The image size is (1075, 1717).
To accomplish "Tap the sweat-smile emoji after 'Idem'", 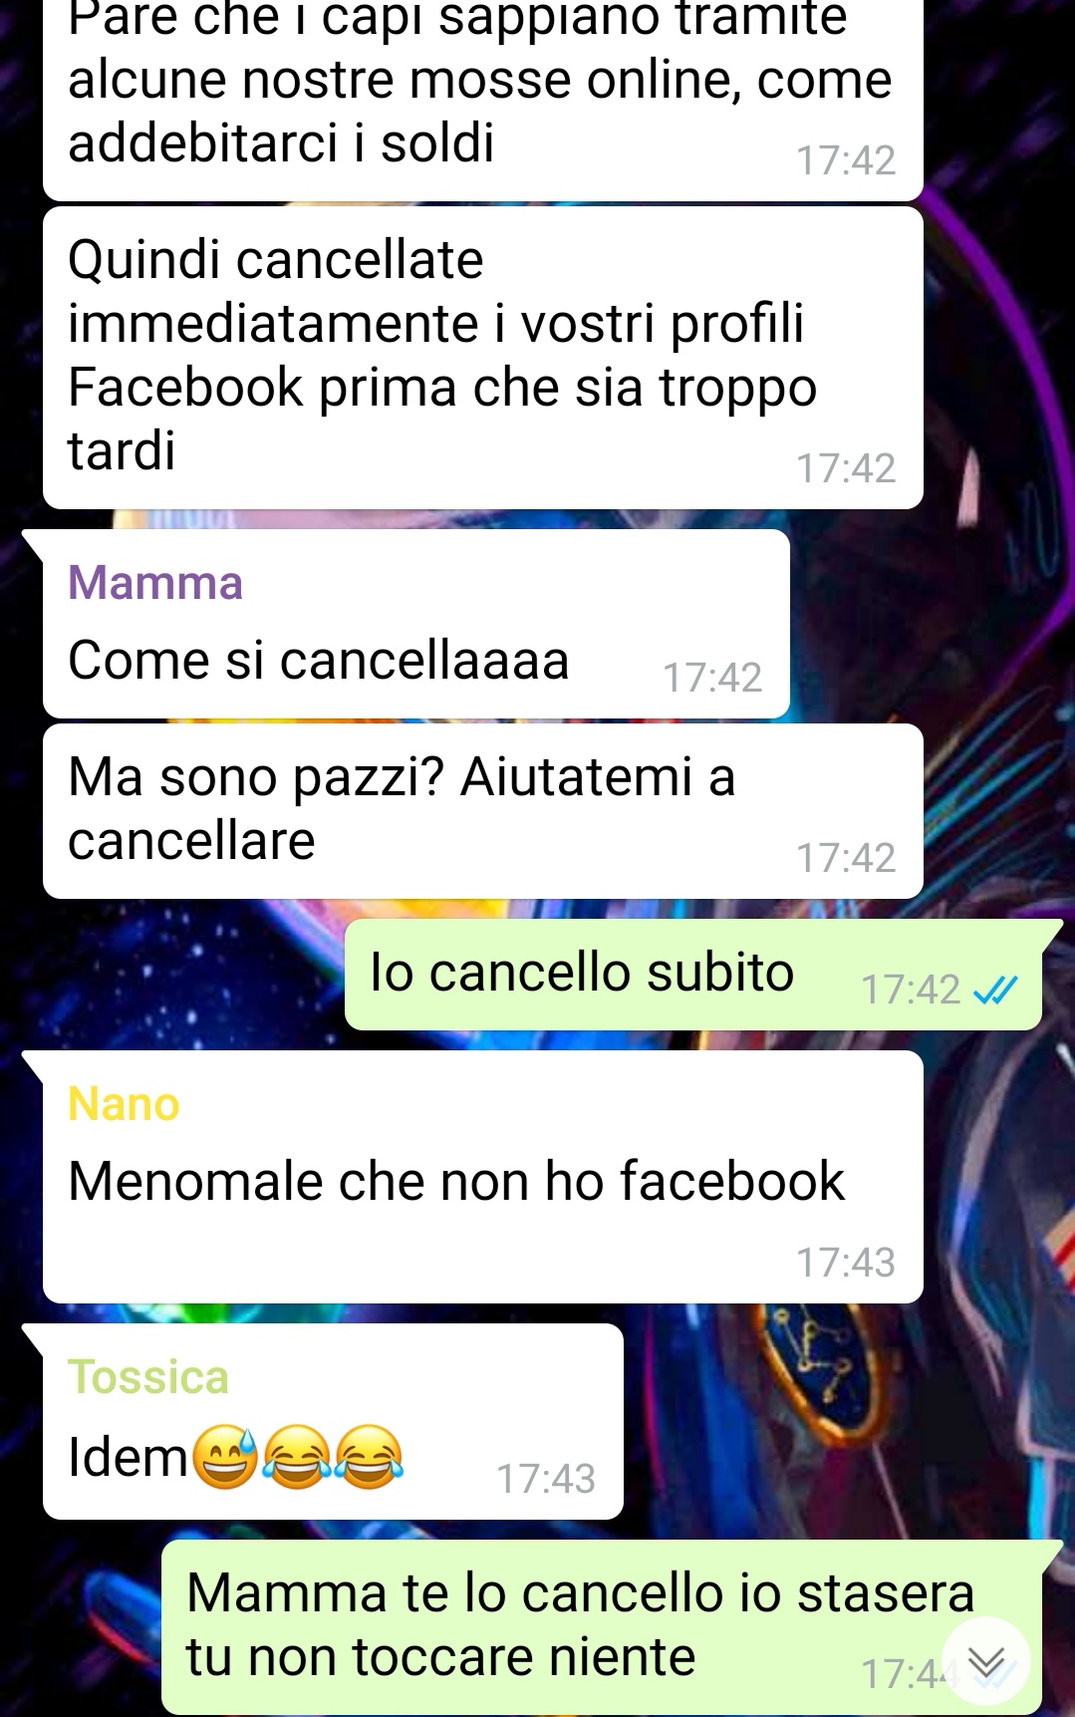I will tap(224, 1458).
